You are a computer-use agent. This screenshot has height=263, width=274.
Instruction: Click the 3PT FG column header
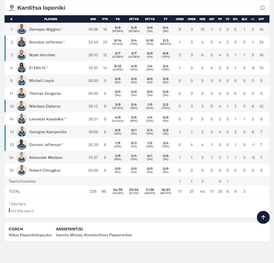[150, 19]
